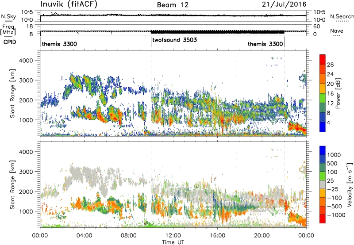Click the red -1000 velocity swatch
This screenshot has height=245, width=354.
pos(323,219)
